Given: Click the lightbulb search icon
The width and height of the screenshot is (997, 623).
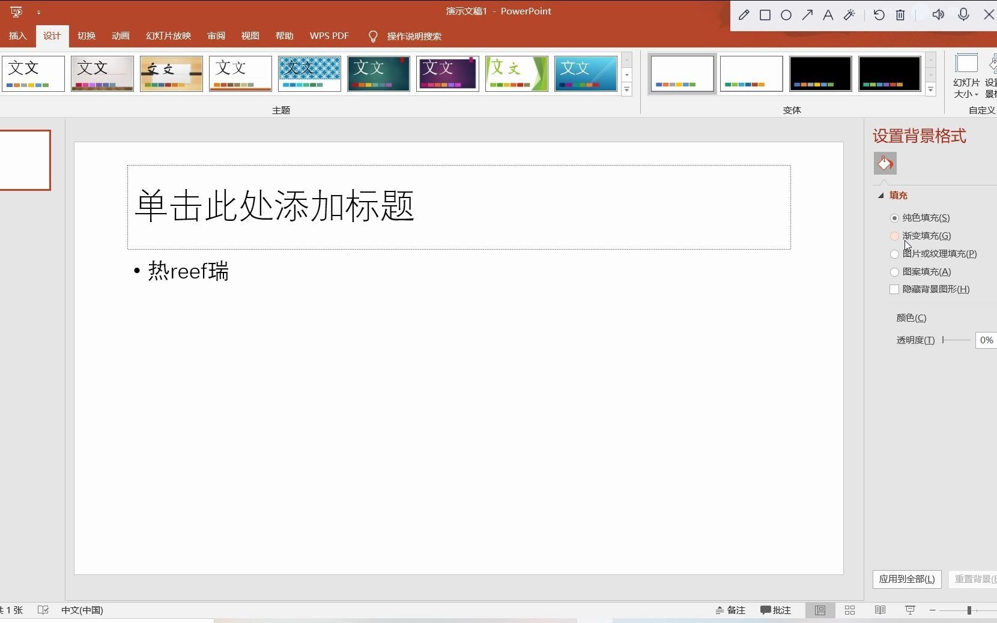Looking at the screenshot, I should coord(373,37).
